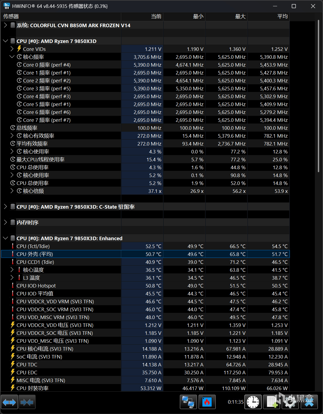The image size is (323, 414).
Task: Select the Core 7 频率 (perf #7) row
Action: click(145, 120)
